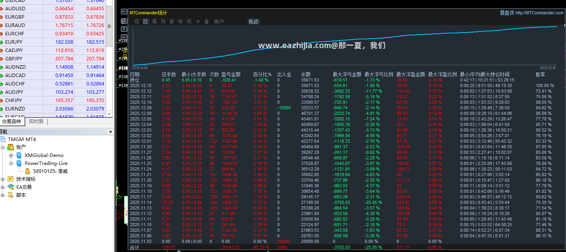Viewport: 566px width, 252px height.
Task: Open the 账户 tab in MTCommander
Action: point(219,21)
